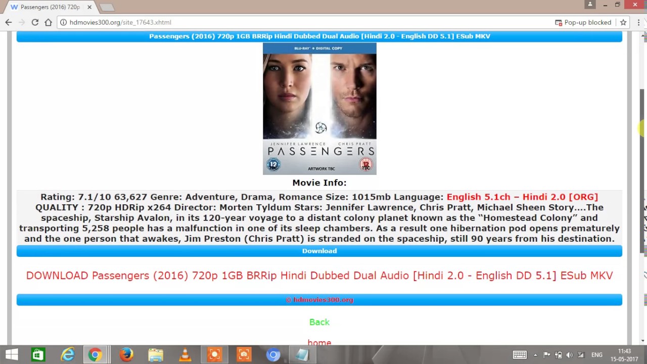Click scrollbar down arrow of the page
Viewport: 647px width, 364px height.
(x=643, y=341)
